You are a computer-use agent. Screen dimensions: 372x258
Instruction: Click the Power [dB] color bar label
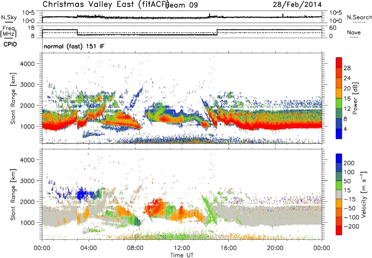coord(355,98)
